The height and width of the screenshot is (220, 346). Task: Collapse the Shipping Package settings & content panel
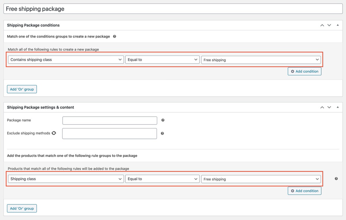[x=338, y=107]
